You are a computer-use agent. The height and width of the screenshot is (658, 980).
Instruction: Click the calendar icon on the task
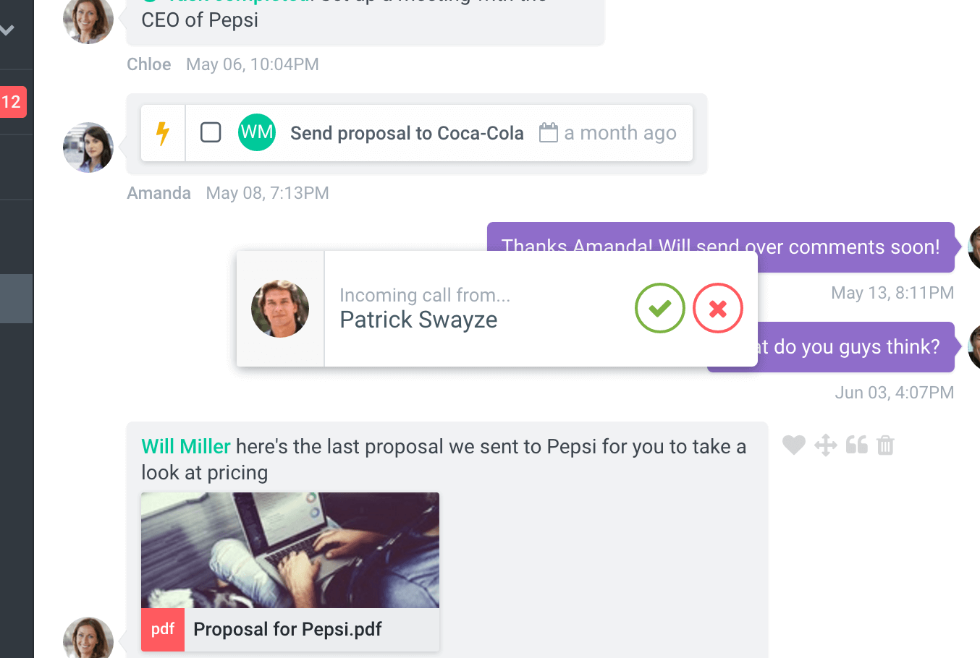tap(549, 133)
